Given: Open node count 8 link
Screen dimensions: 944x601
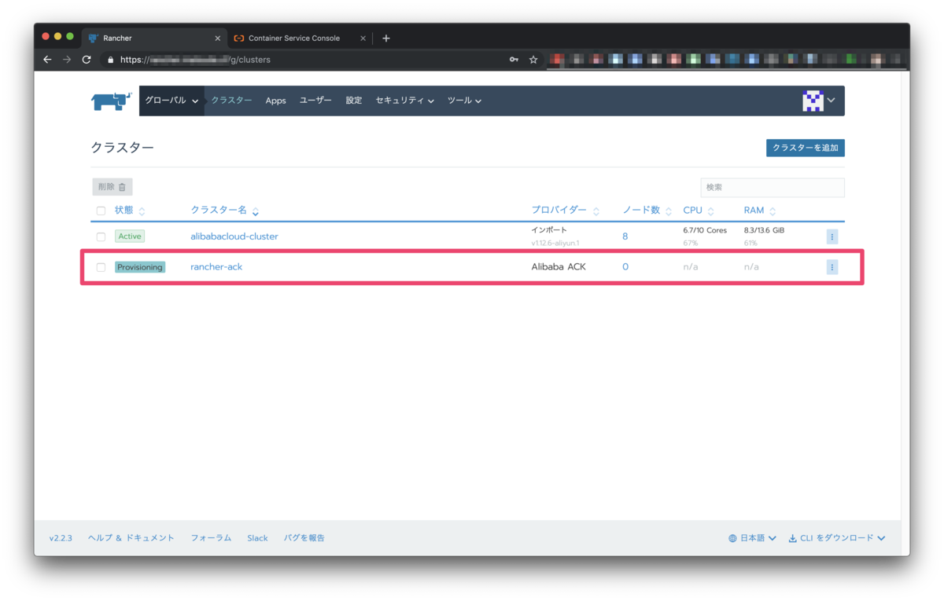Looking at the screenshot, I should (625, 236).
